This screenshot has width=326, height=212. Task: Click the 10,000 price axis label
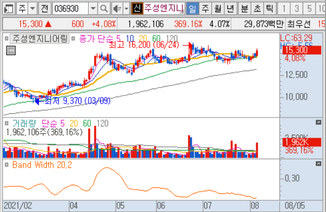pyautogui.click(x=296, y=97)
